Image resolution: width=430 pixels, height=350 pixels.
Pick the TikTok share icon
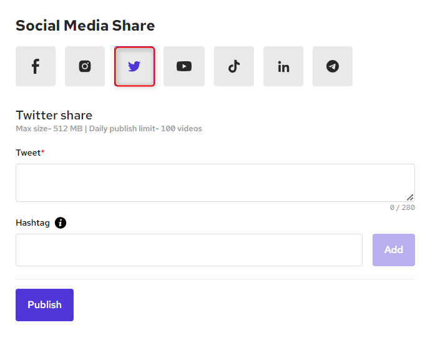pyautogui.click(x=234, y=66)
